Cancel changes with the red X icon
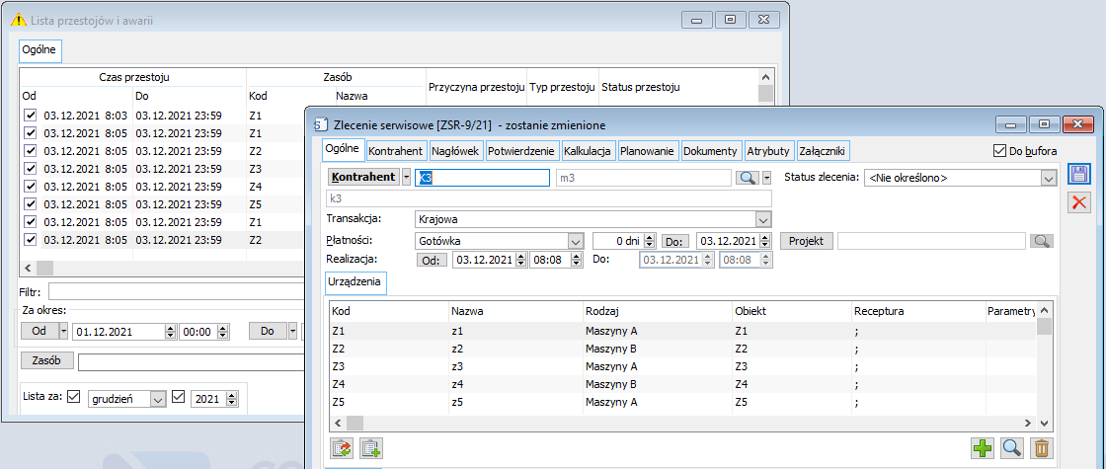The height and width of the screenshot is (469, 1106). [x=1078, y=203]
